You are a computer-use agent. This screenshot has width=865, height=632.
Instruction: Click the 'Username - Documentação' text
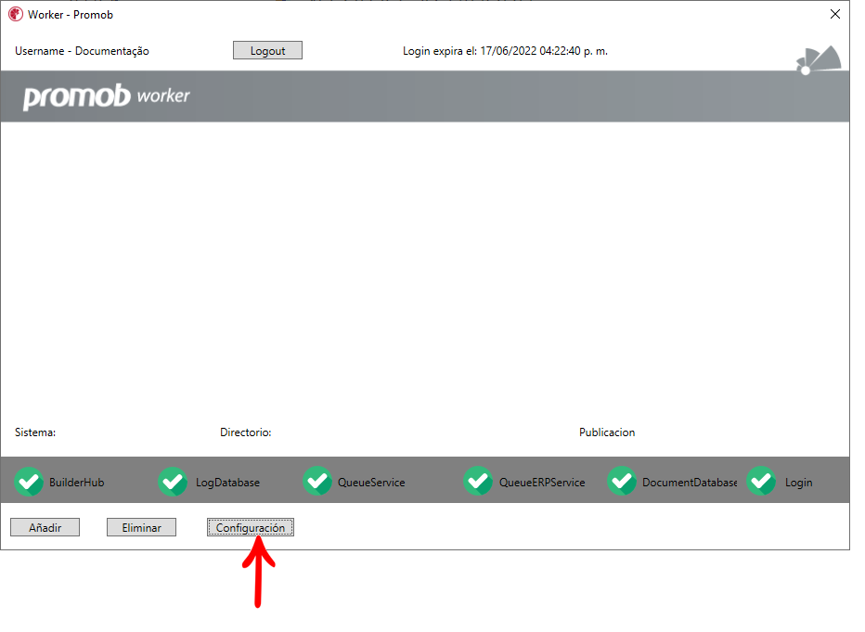coord(82,51)
